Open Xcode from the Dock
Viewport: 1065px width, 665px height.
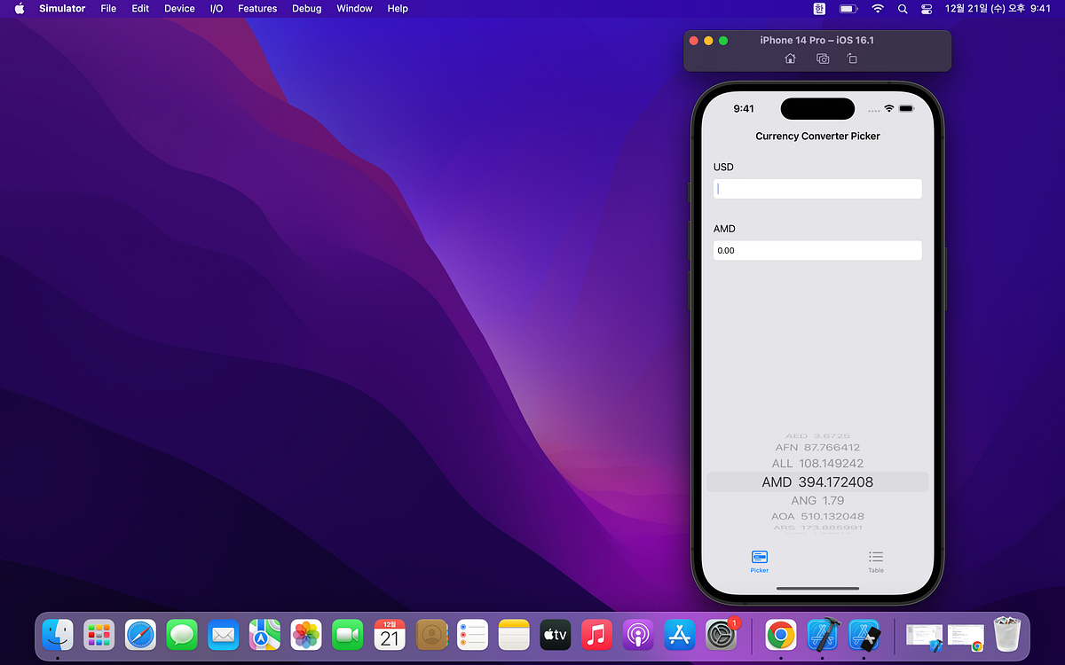point(822,635)
